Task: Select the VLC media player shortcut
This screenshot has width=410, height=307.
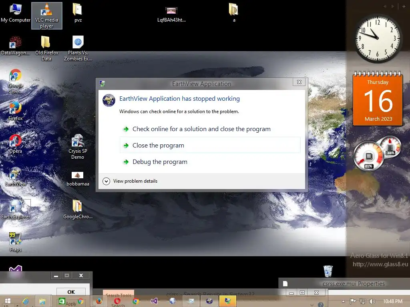Action: point(46,16)
